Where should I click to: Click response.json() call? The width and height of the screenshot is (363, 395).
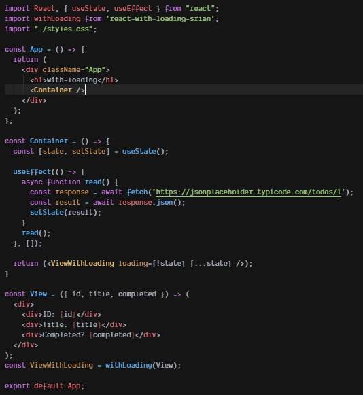pyautogui.click(x=150, y=203)
